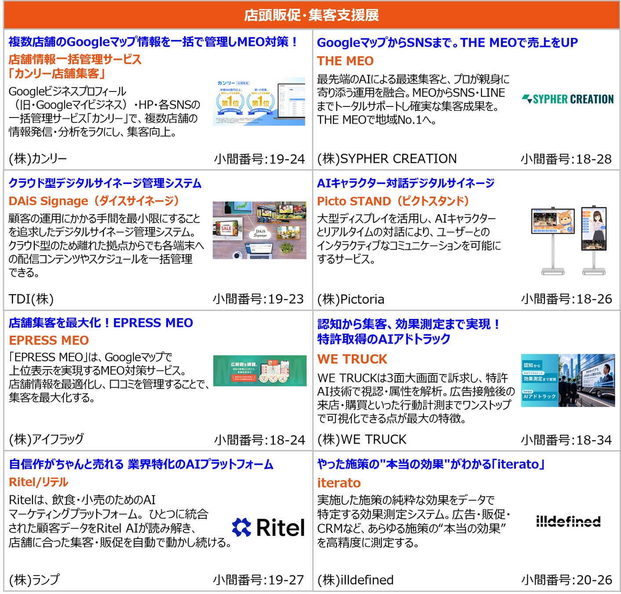621x594 pixels.
Task: Select booth number 小間番号:20-26
Action: (567, 580)
